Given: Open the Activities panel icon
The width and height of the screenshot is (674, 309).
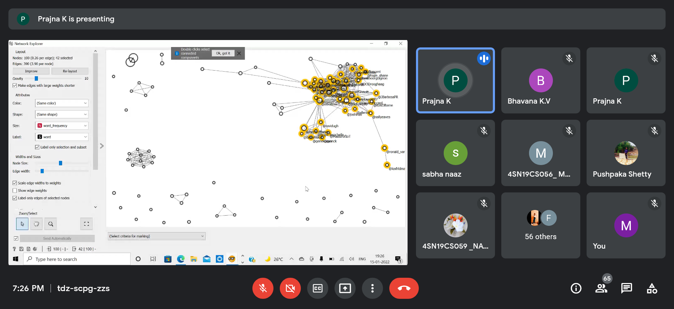Looking at the screenshot, I should pyautogui.click(x=652, y=288).
